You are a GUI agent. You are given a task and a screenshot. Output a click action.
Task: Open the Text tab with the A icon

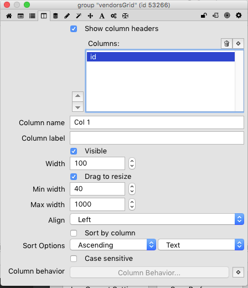point(102,16)
